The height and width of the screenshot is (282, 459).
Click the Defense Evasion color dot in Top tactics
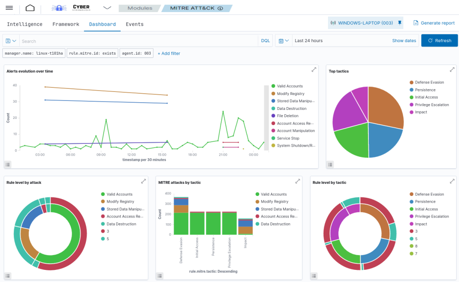pos(411,82)
